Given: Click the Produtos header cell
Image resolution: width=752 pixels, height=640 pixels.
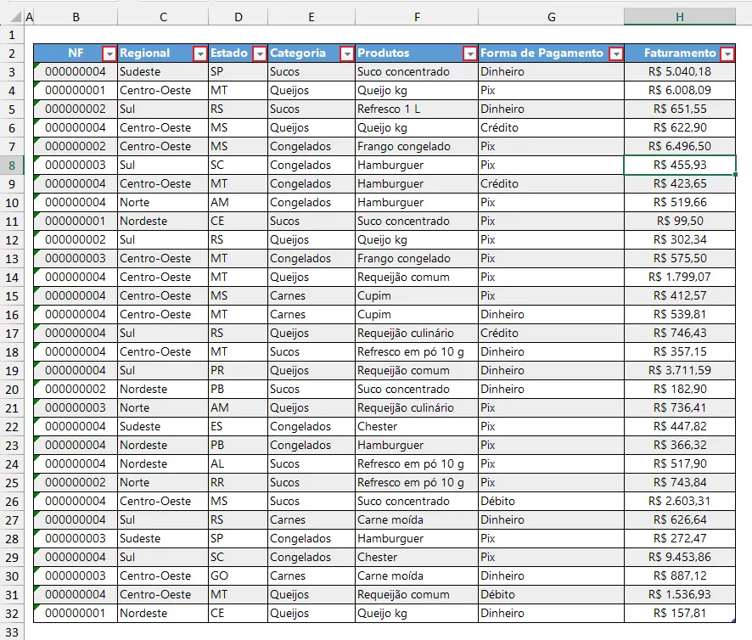Looking at the screenshot, I should [416, 53].
